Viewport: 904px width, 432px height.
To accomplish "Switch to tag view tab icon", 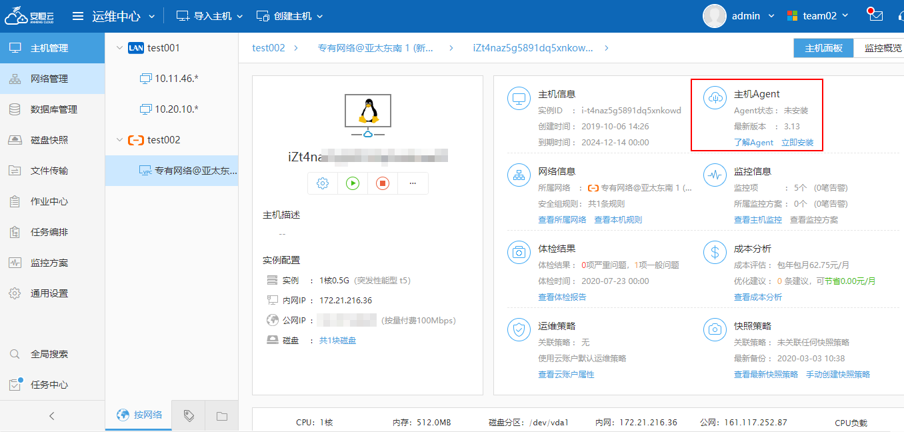I will [189, 416].
